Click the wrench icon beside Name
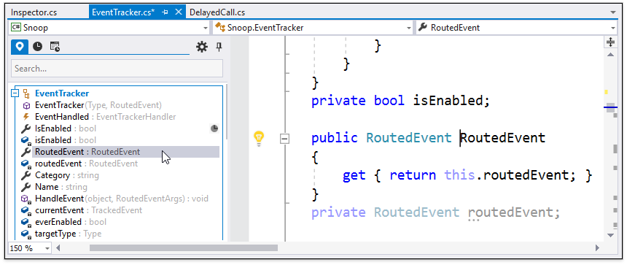The width and height of the screenshot is (627, 265). (x=26, y=187)
